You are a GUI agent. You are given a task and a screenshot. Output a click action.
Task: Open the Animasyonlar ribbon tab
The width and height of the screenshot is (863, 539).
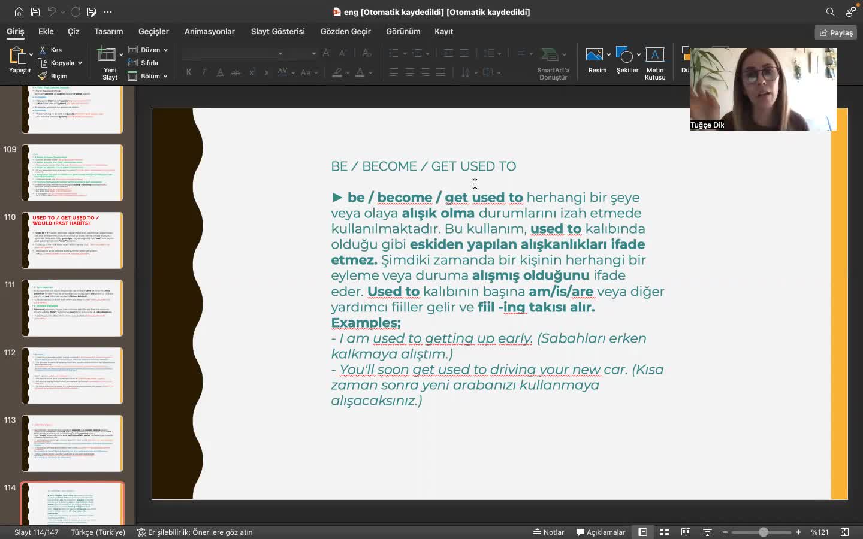pyautogui.click(x=209, y=31)
